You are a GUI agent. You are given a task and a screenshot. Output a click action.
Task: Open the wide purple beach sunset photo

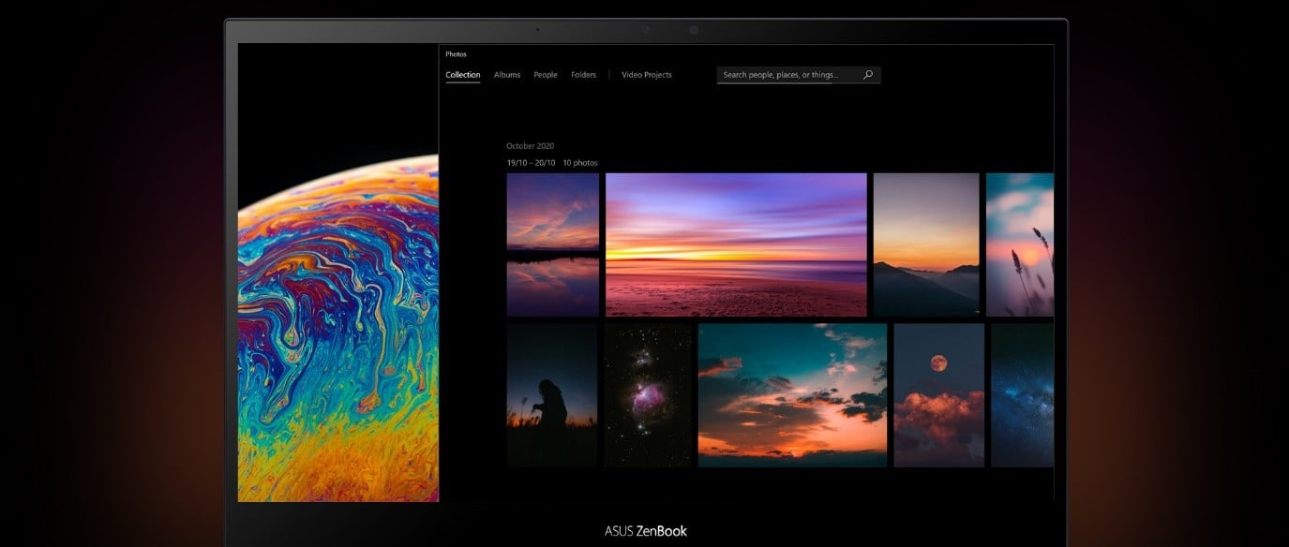click(x=736, y=244)
